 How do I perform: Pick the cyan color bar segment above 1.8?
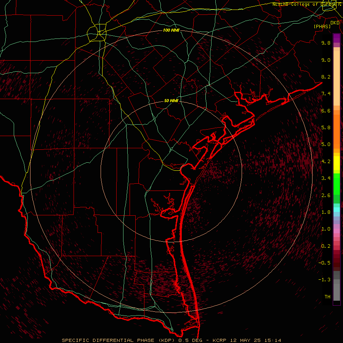coord(337,209)
